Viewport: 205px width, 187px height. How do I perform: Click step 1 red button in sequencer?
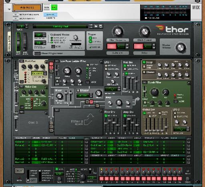tap(102, 179)
